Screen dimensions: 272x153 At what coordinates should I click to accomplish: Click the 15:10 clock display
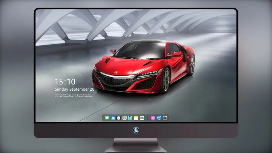(x=65, y=82)
